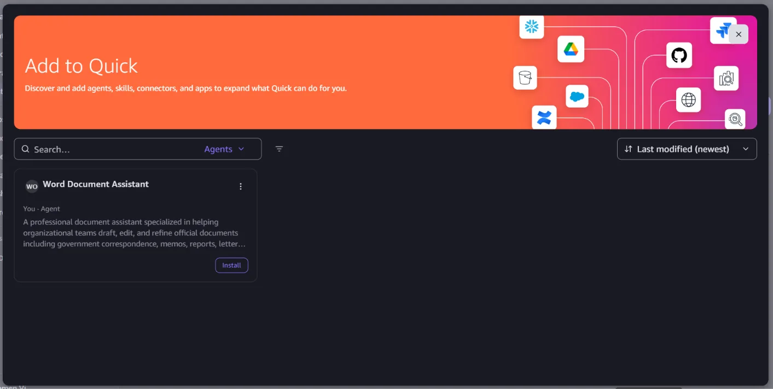Click the Amazon S3 bucket icon

pyautogui.click(x=525, y=78)
